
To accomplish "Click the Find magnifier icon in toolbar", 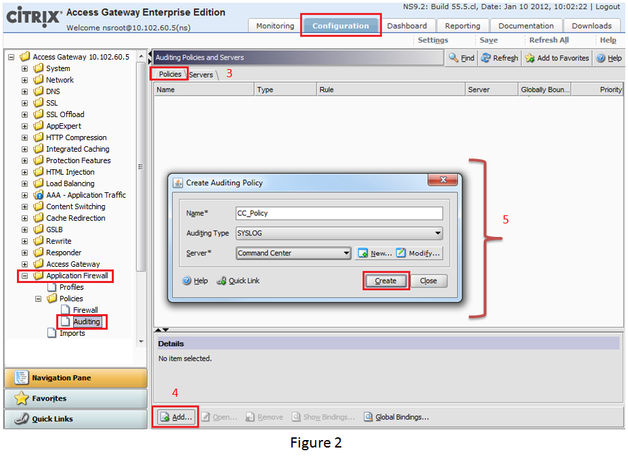I will [x=454, y=58].
